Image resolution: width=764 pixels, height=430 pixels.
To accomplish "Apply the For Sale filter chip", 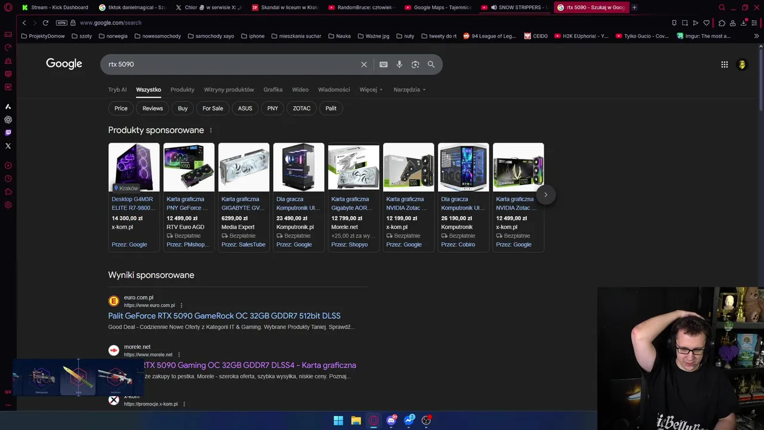I will click(x=212, y=108).
